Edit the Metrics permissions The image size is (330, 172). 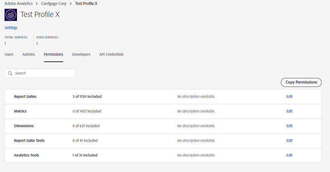[289, 111]
